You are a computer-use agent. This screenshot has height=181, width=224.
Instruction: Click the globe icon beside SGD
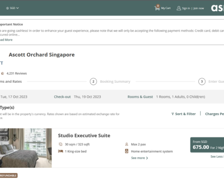[7, 8]
